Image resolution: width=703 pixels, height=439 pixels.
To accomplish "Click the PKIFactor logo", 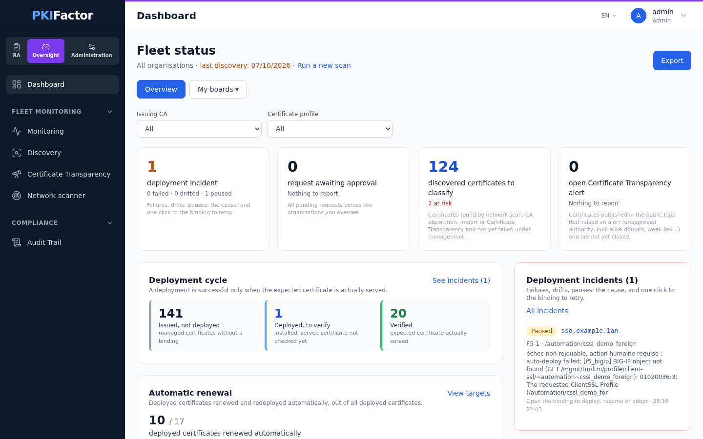I will pos(62,16).
